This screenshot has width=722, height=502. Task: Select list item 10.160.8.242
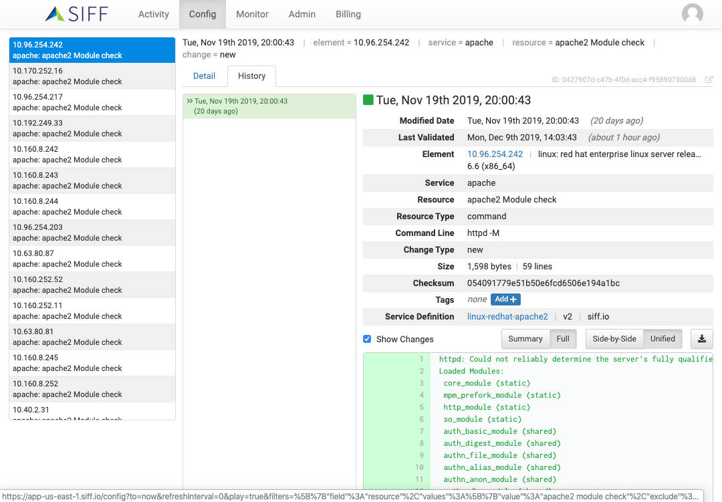tap(92, 154)
